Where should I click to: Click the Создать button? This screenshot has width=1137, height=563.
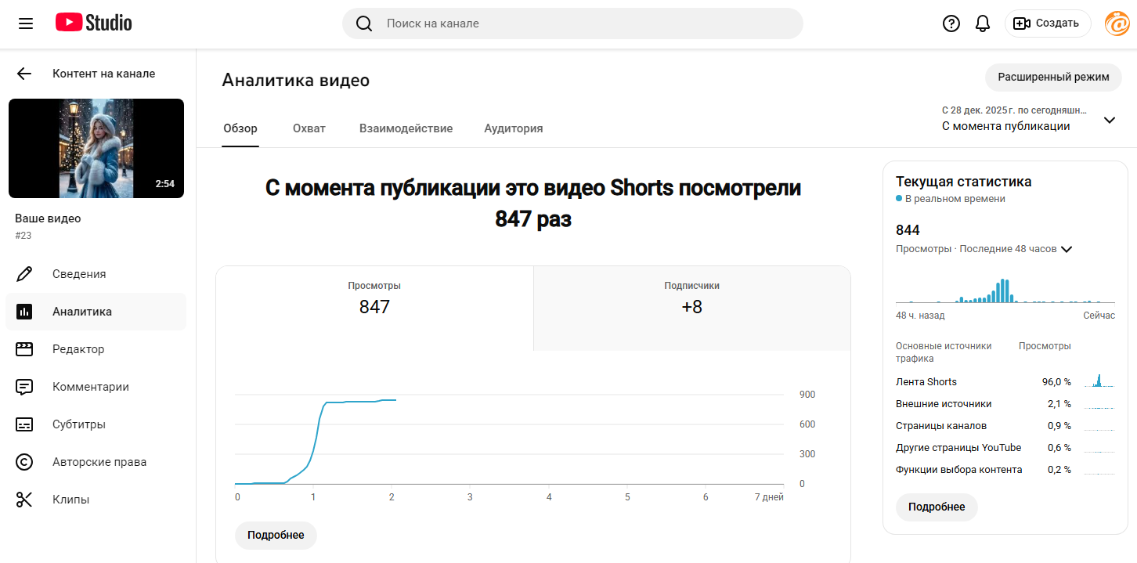[1047, 23]
